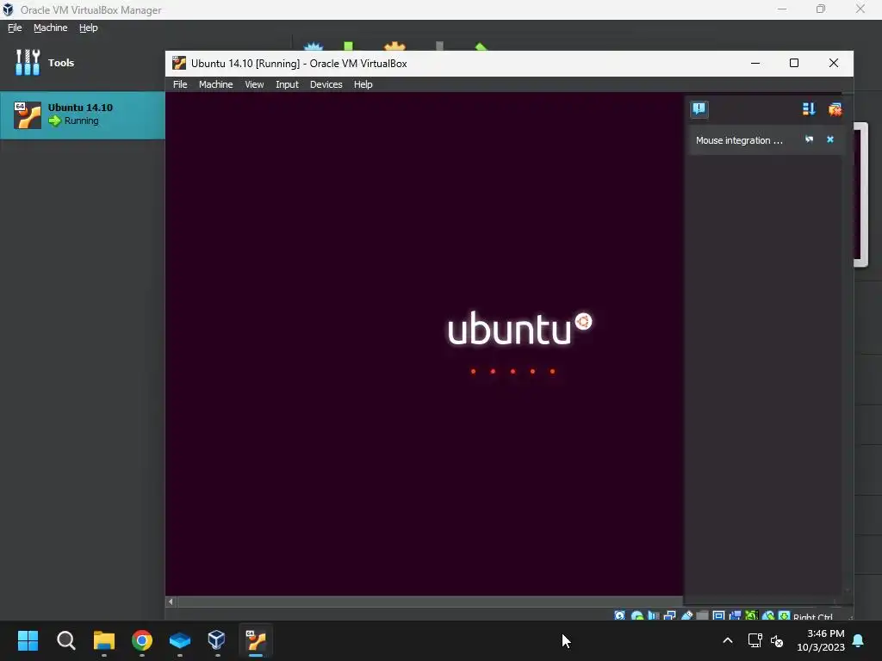Viewport: 882px width, 661px height.
Task: Open Google Chrome from the taskbar
Action: pyautogui.click(x=142, y=640)
